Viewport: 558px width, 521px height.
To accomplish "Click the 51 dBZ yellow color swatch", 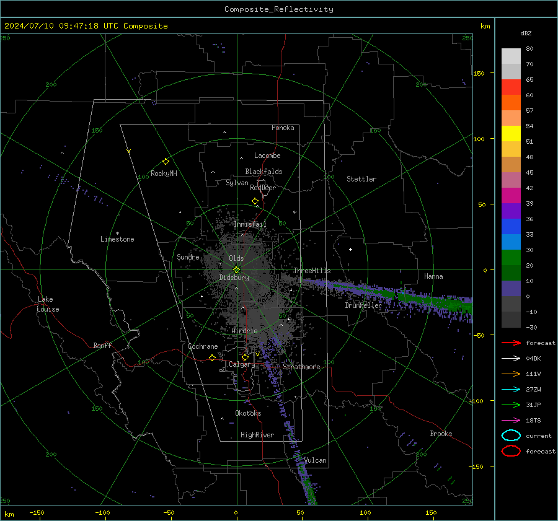I will coord(511,134).
